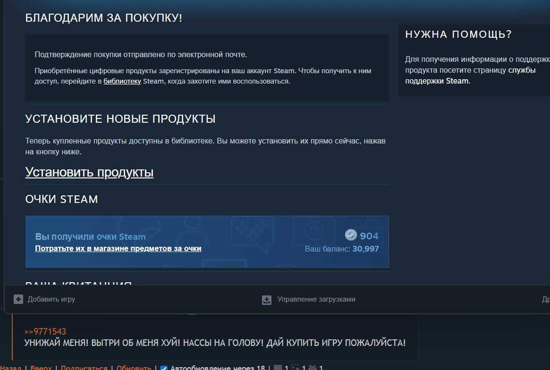
Task: Open downloads via the download tray icon
Action: tap(267, 300)
